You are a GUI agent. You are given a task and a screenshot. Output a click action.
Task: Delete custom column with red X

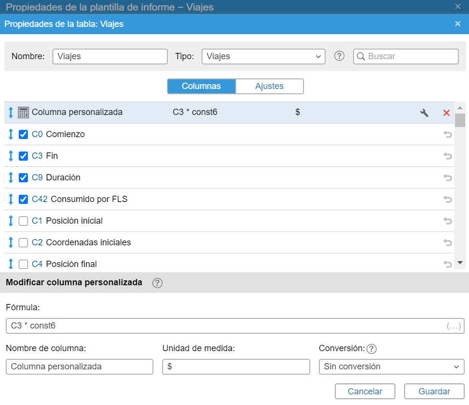[446, 113]
